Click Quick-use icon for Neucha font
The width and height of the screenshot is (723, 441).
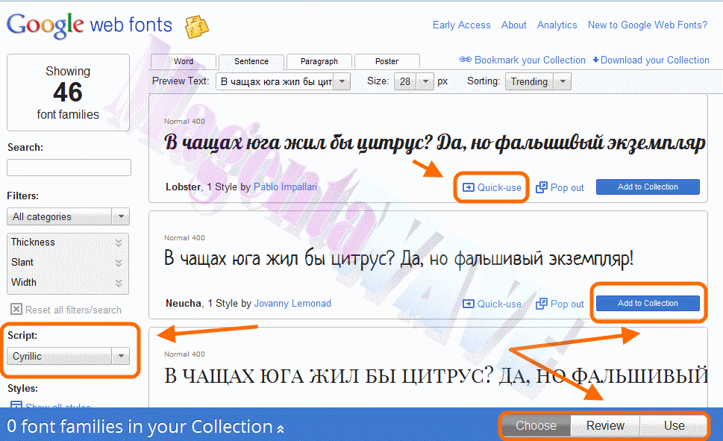pos(468,304)
